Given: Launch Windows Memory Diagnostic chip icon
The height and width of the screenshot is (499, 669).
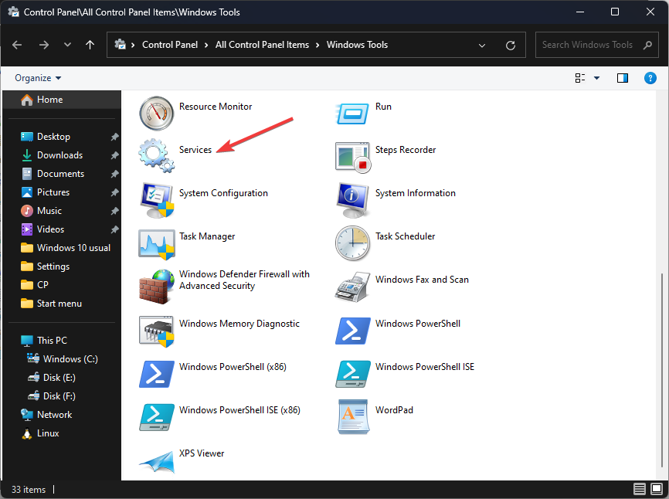Looking at the screenshot, I should click(157, 331).
